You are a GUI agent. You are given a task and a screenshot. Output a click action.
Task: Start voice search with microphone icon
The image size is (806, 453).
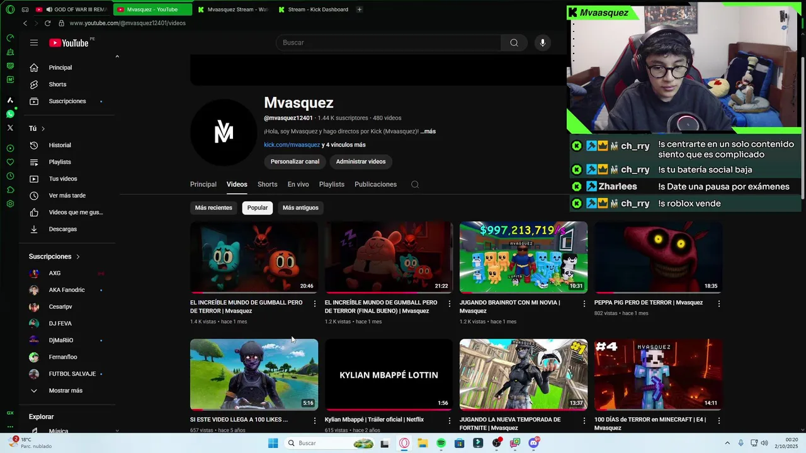(543, 43)
